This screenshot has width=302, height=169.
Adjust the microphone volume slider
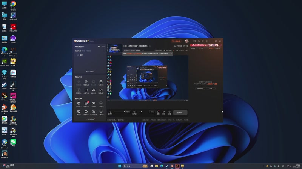(119, 112)
